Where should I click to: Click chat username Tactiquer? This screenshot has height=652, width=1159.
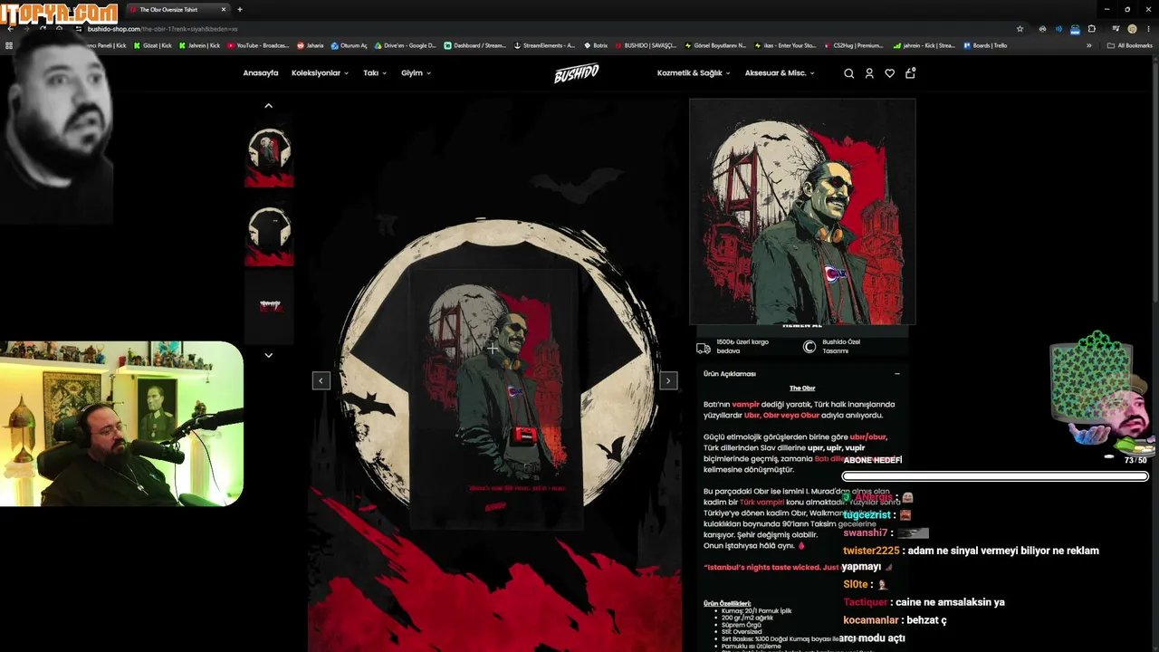866,602
